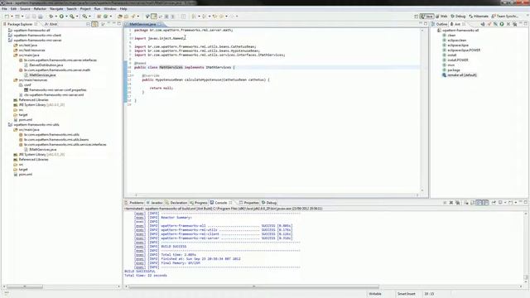Click the Run External Tools toolbar icon
The image size is (530, 298).
coord(72,17)
